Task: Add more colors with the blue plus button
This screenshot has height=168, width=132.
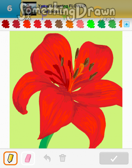Action: click(127, 24)
